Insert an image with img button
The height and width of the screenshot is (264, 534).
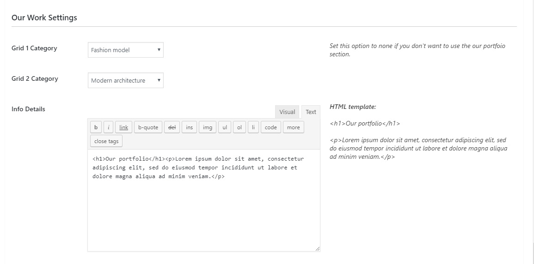(x=208, y=127)
